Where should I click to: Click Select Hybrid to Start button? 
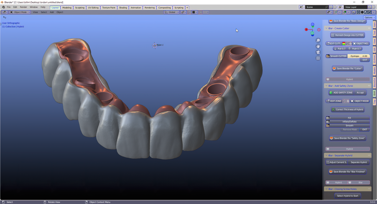tap(347, 196)
